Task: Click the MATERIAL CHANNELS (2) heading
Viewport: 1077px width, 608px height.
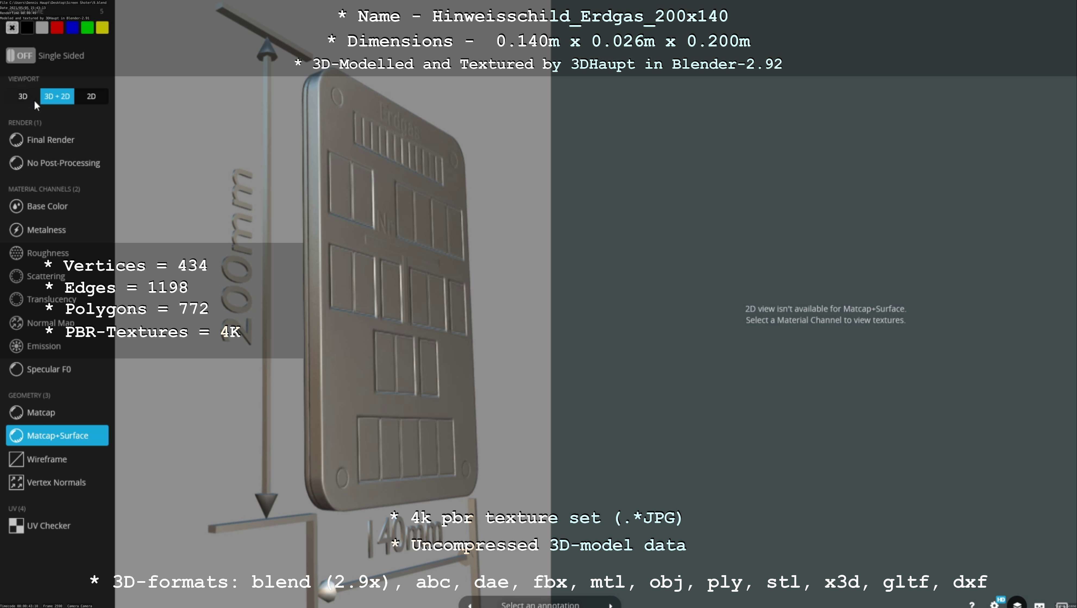Action: [x=44, y=189]
